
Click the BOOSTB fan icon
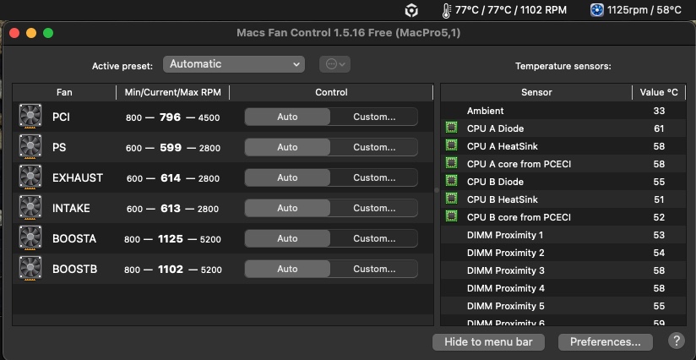(x=30, y=269)
